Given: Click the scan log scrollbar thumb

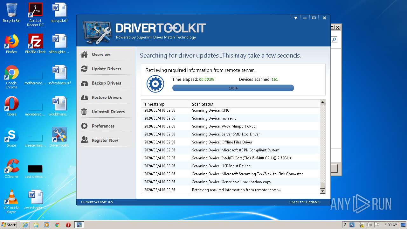Looking at the screenshot, I should click(323, 185).
